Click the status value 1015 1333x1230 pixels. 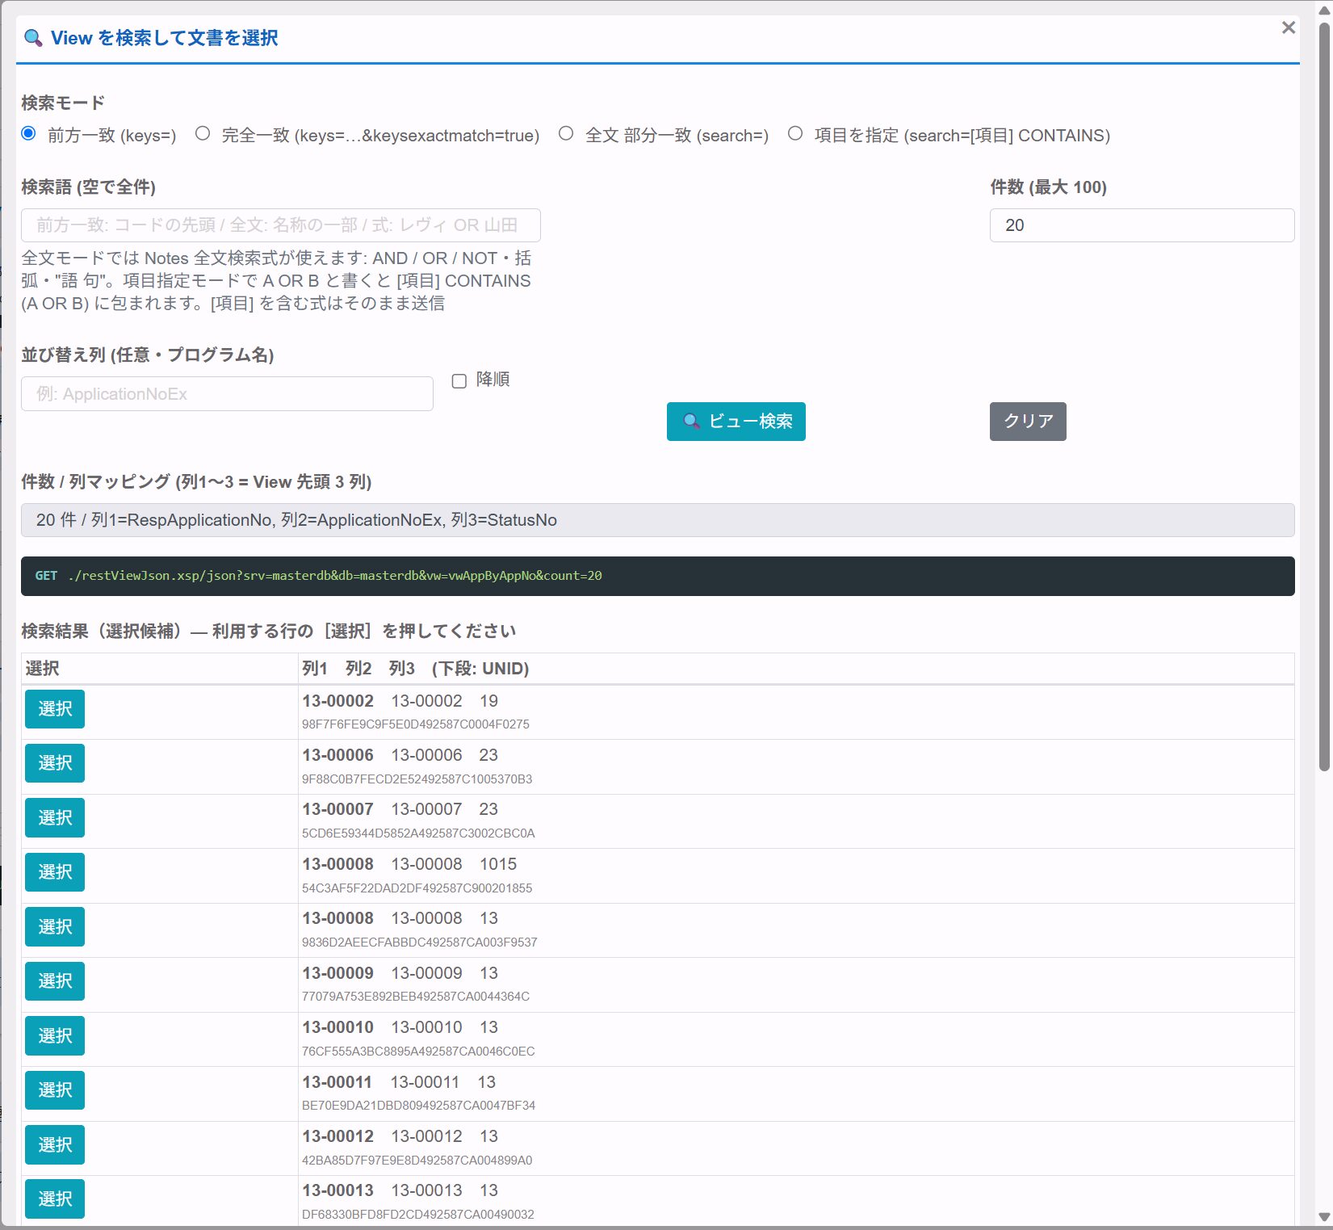pos(498,864)
